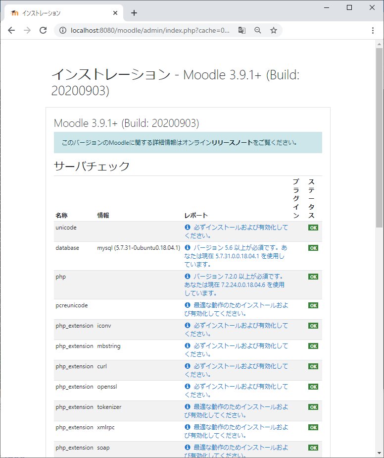Click OK badge in curl row
The width and height of the screenshot is (384, 458).
pyautogui.click(x=313, y=366)
